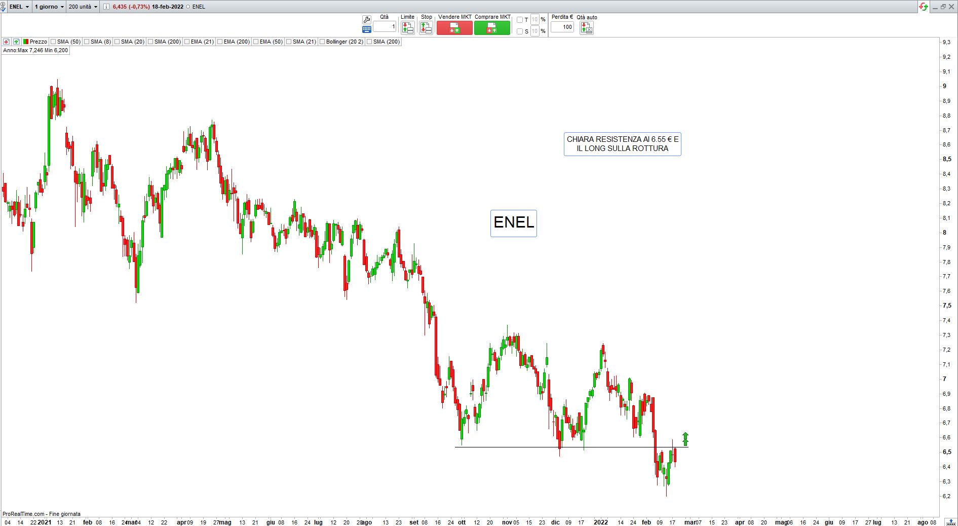
Task: Click the 8,5 price axis label
Action: (x=946, y=159)
